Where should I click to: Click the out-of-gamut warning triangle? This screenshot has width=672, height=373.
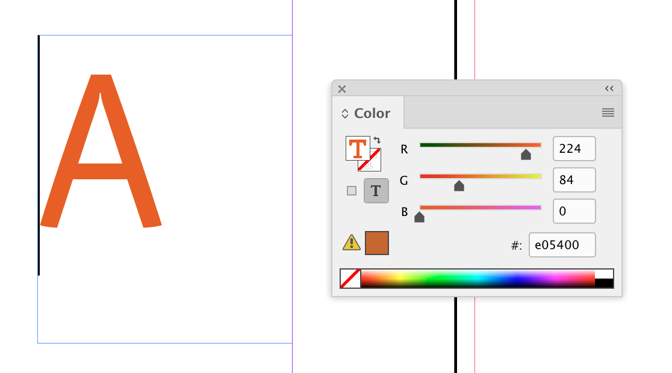pyautogui.click(x=350, y=243)
